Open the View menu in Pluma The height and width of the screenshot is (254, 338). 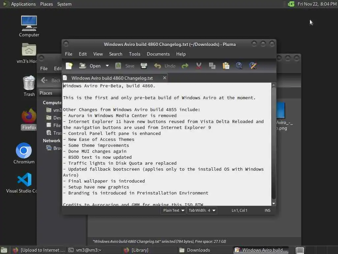click(98, 54)
